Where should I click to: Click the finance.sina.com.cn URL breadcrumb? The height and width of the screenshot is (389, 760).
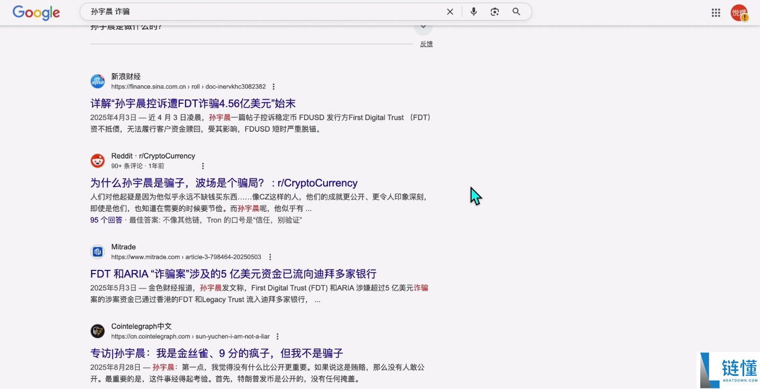188,87
